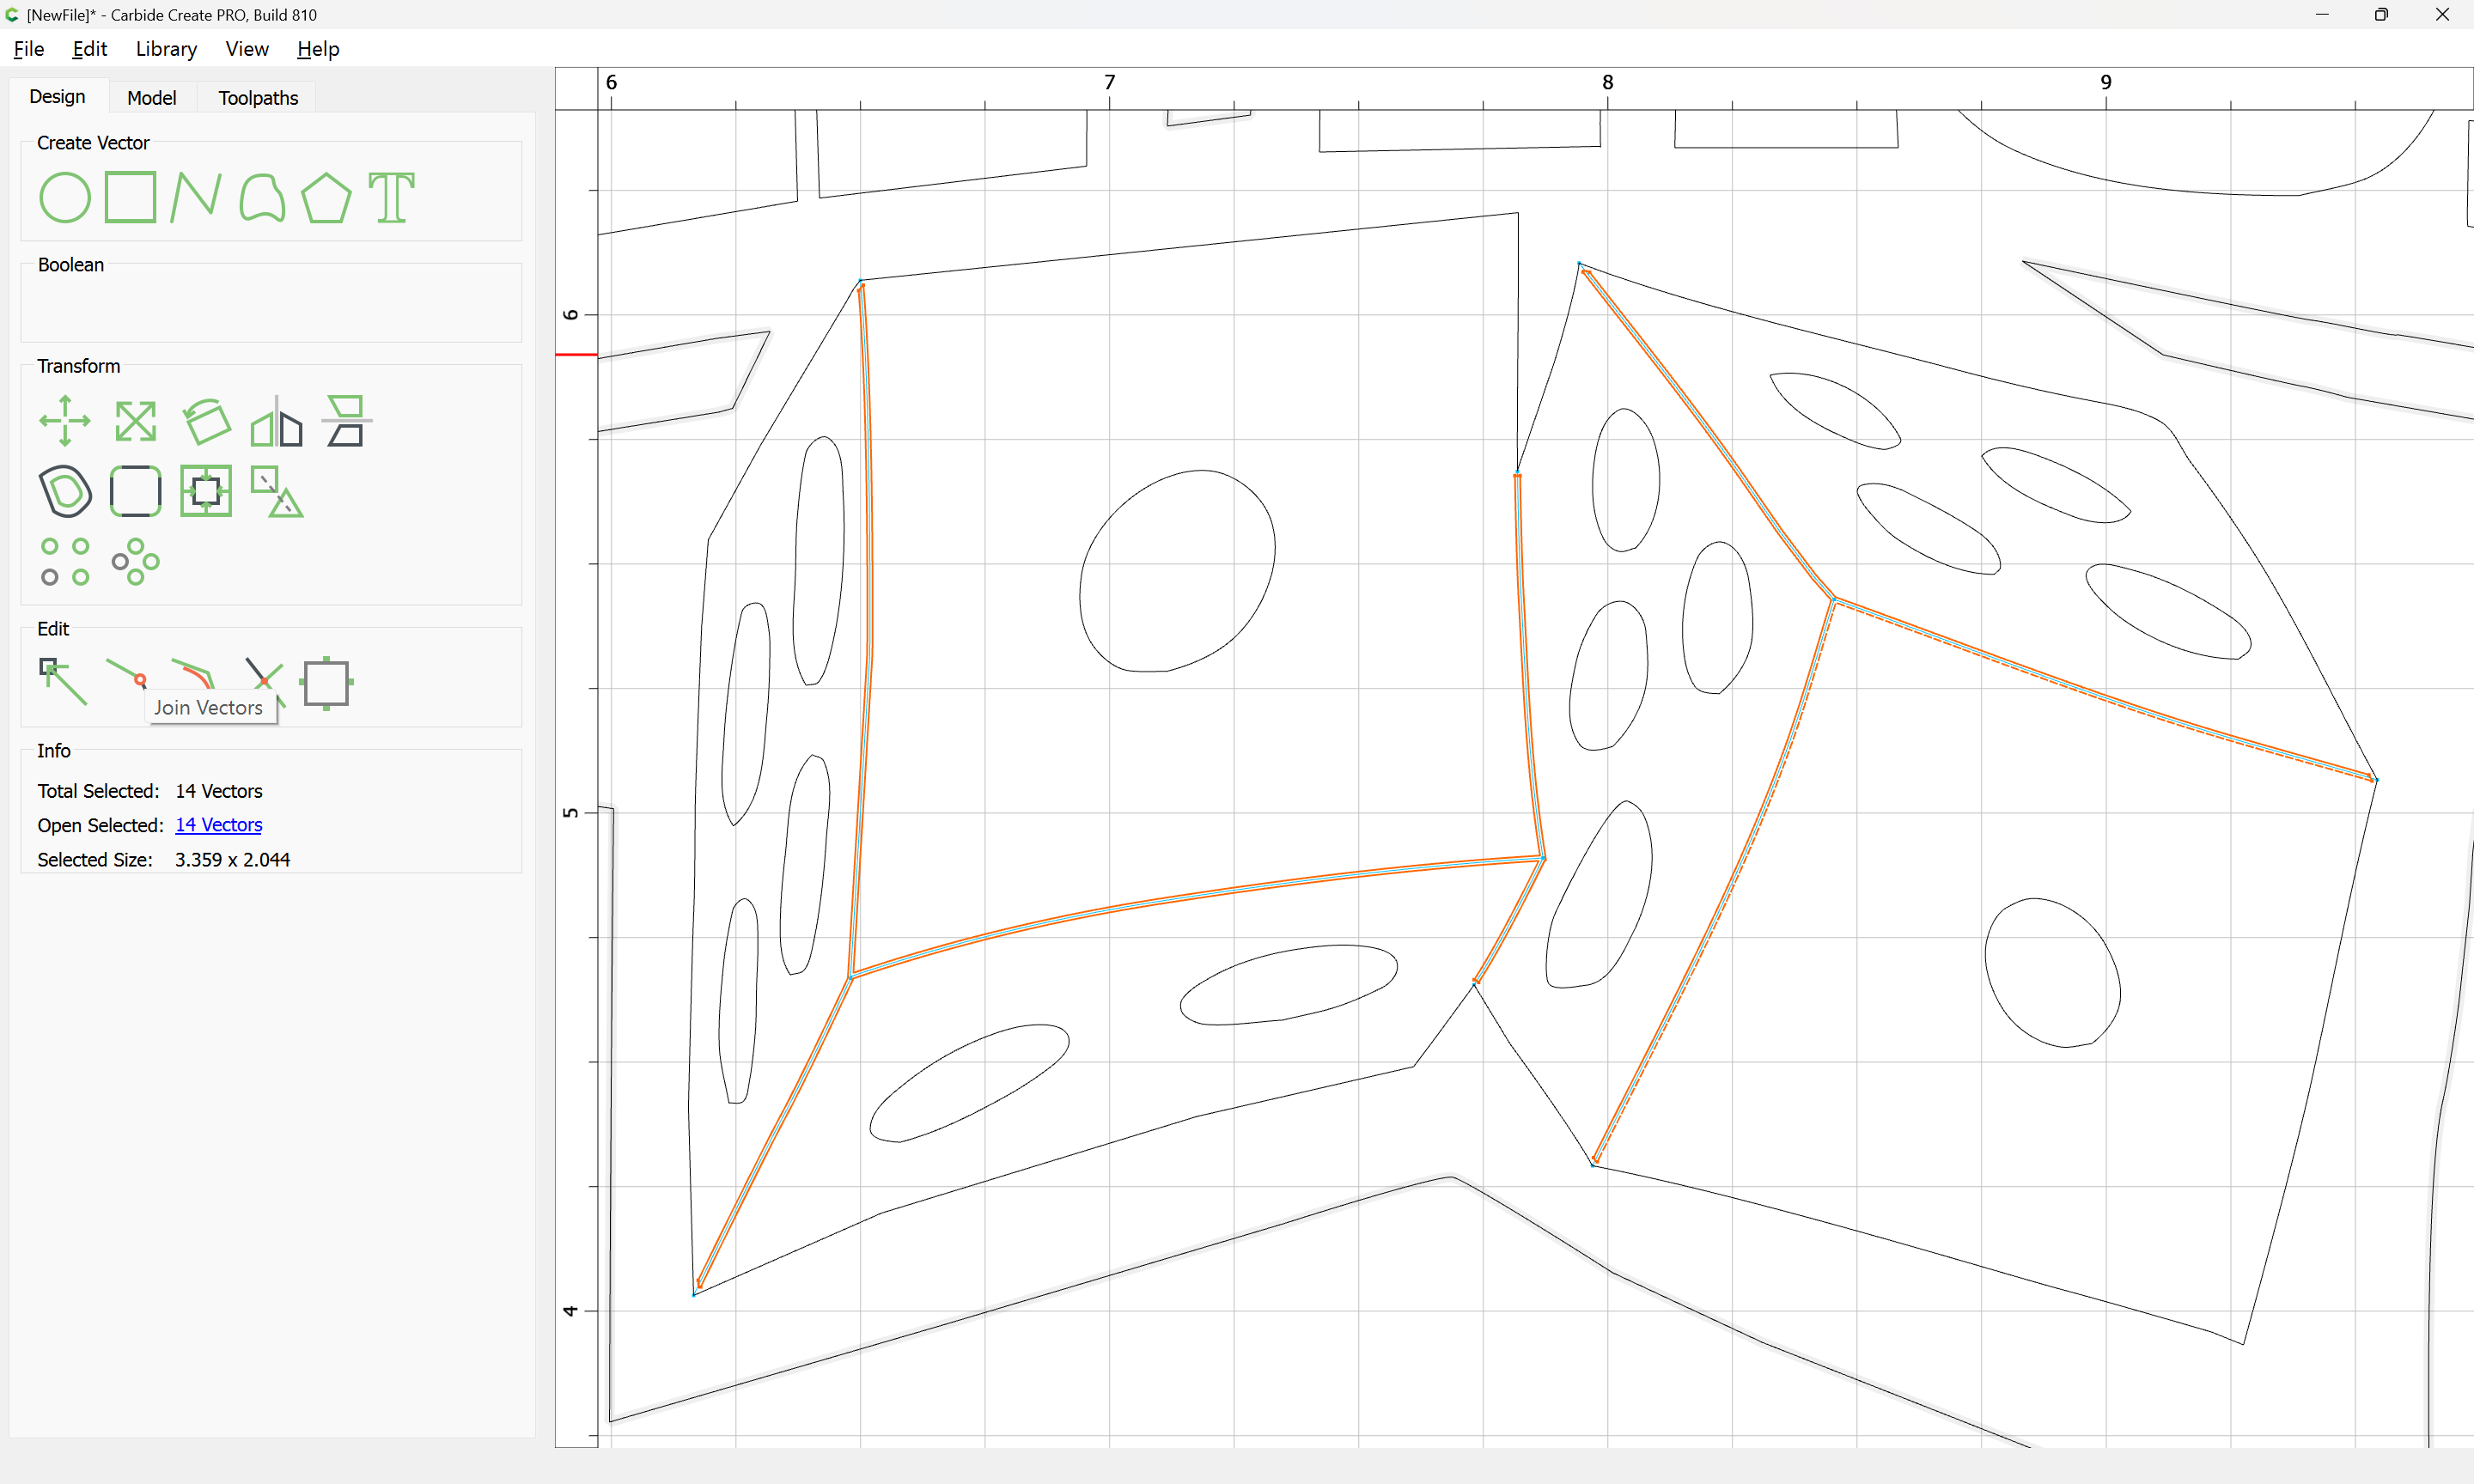
Task: Open the Align Vectors tool
Action: point(346,421)
